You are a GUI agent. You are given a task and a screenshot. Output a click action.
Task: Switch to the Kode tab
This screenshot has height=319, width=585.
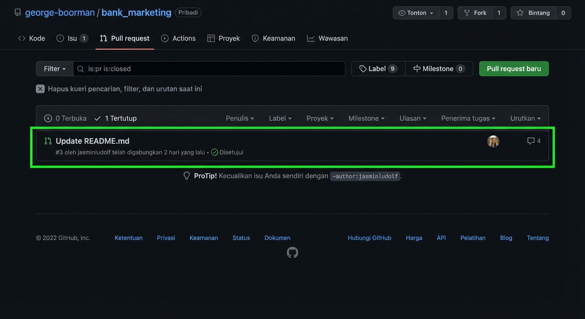click(32, 38)
